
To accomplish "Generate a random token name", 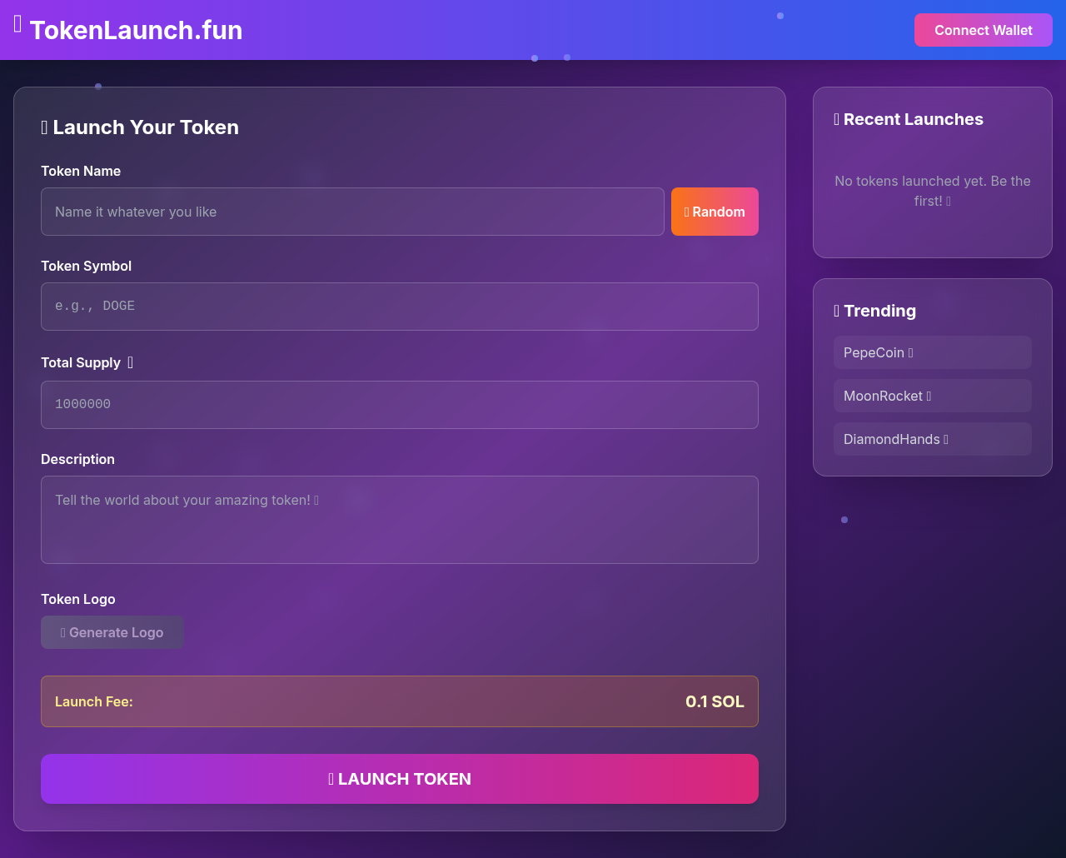I will point(715,212).
